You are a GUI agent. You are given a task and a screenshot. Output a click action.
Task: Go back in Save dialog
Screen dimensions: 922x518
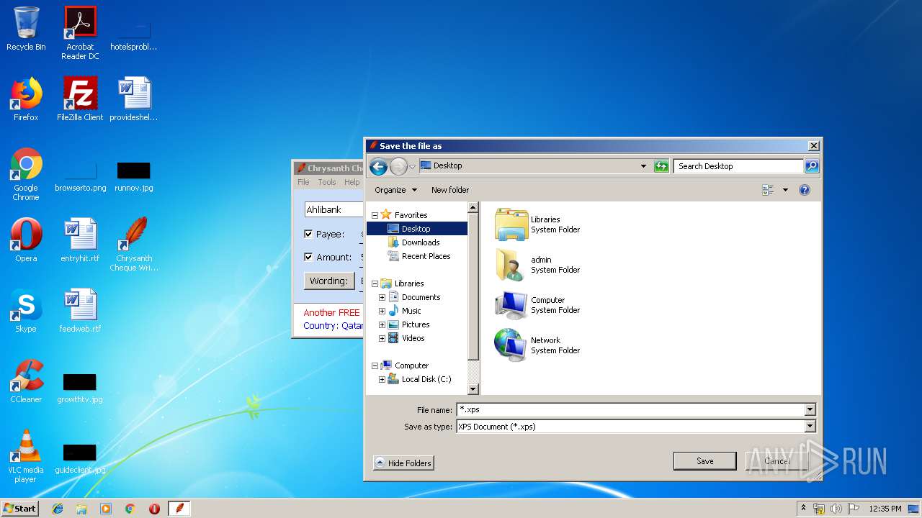pos(378,166)
